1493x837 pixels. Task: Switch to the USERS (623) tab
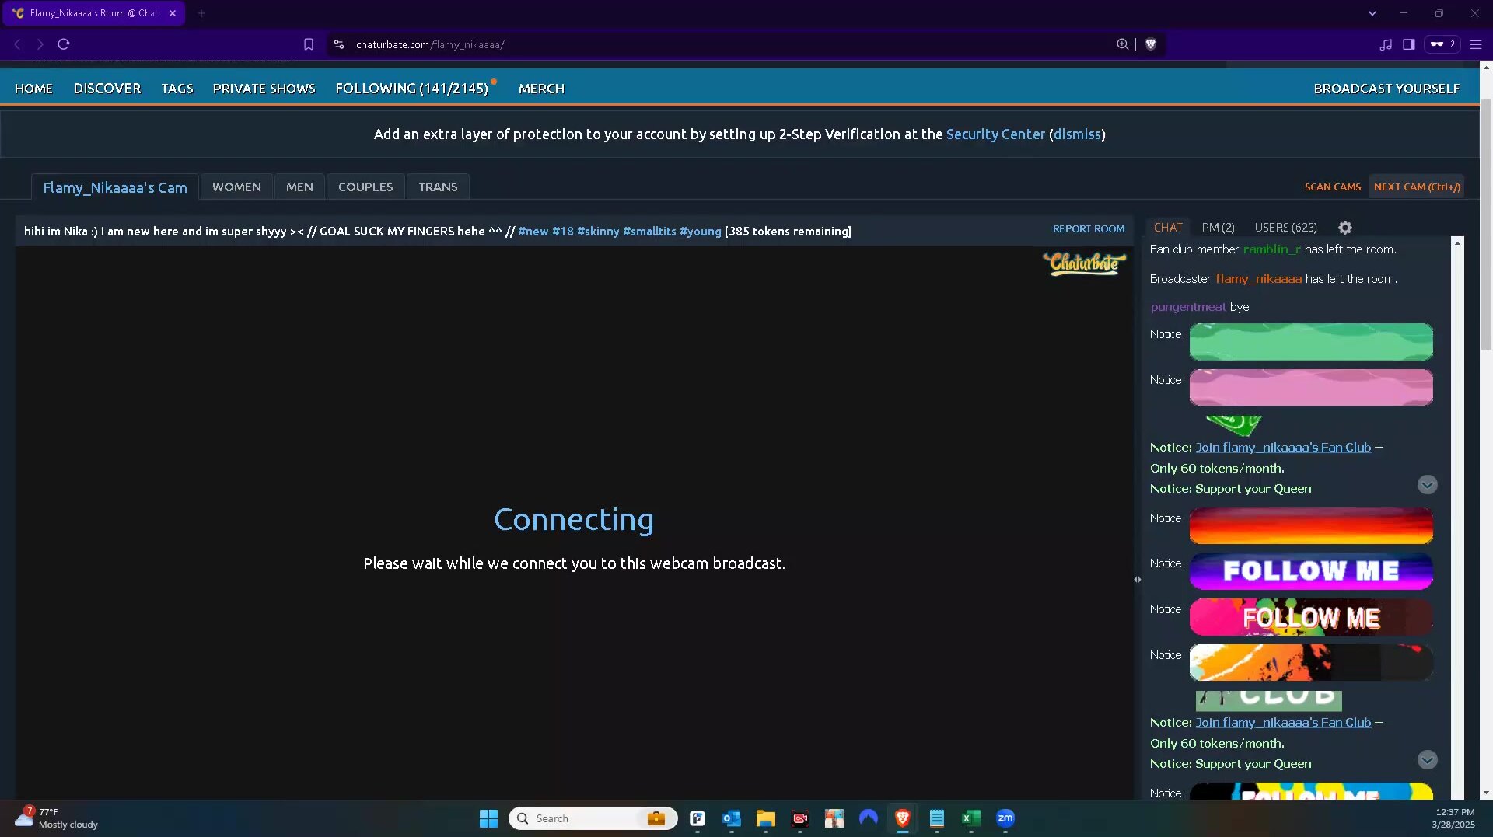click(1285, 228)
